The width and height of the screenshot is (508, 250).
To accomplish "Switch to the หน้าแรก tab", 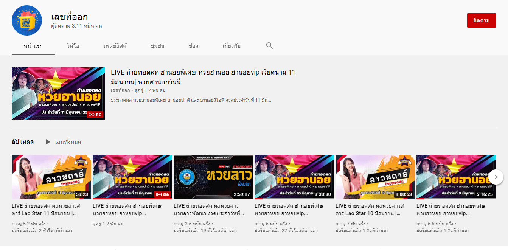I will pos(33,46).
